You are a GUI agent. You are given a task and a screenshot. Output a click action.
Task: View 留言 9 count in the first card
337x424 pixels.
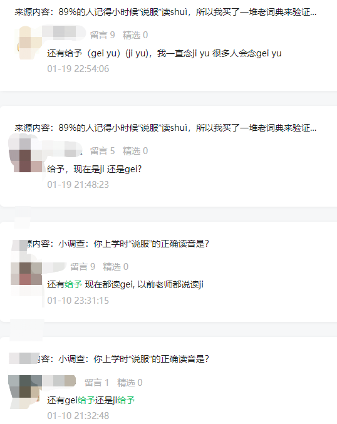pos(103,35)
